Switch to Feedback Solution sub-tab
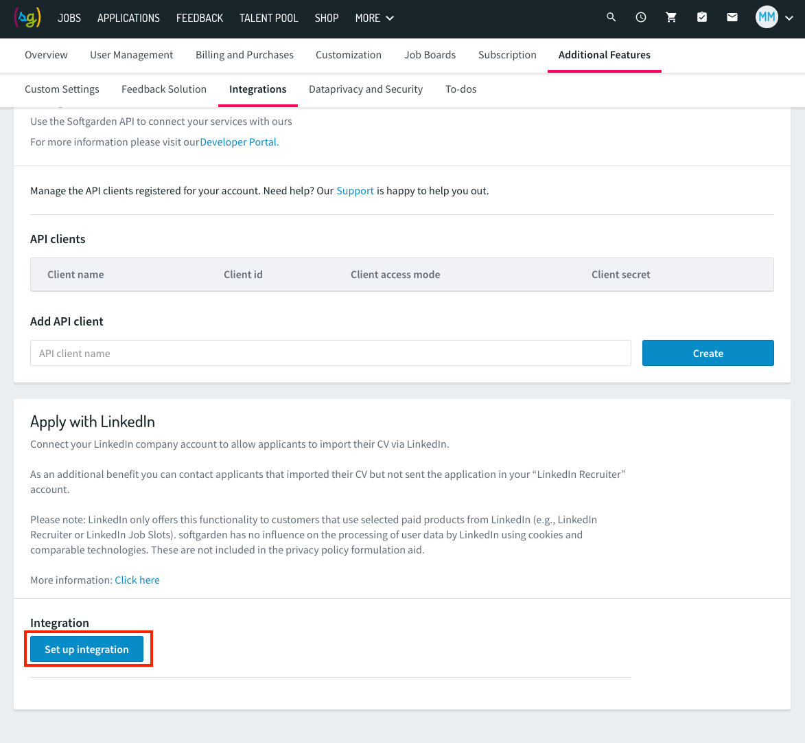The height and width of the screenshot is (743, 805). tap(164, 89)
